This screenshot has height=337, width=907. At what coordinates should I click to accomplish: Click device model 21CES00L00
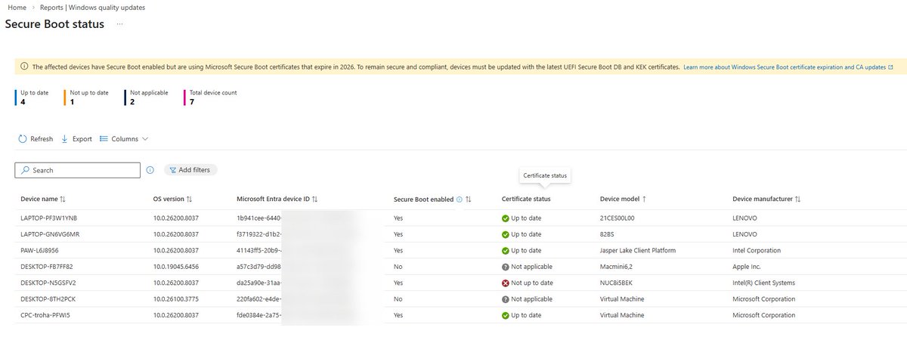click(619, 218)
